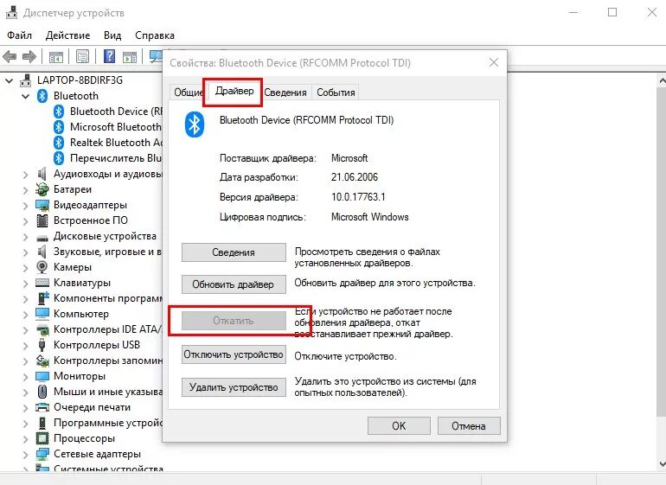This screenshot has height=485, width=666.
Task: Click the Отключить устройство button
Action: (234, 354)
